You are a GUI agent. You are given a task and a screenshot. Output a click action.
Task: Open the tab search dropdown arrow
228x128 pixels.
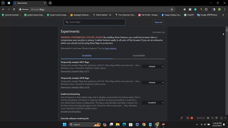(3, 3)
